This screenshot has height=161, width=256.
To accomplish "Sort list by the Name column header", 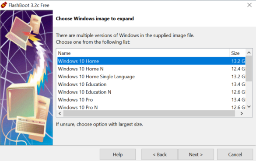I will point(144,53).
